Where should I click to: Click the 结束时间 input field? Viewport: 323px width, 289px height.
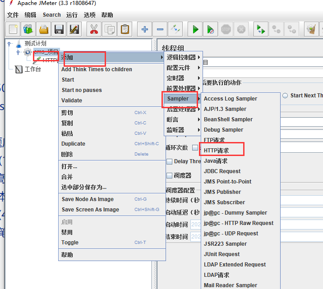196,237
